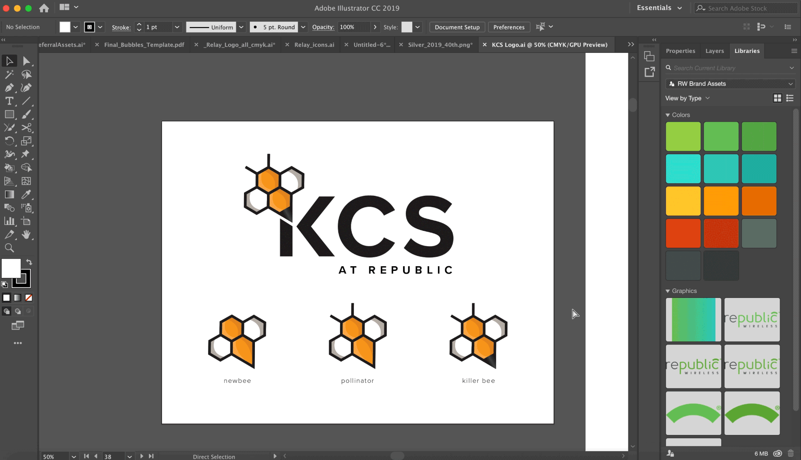Select the Column Graph tool

tap(9, 221)
